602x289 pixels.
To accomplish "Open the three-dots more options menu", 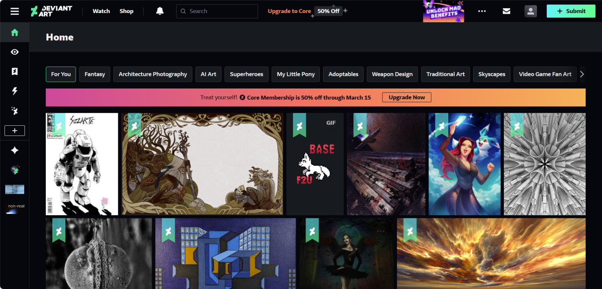I will pyautogui.click(x=482, y=11).
